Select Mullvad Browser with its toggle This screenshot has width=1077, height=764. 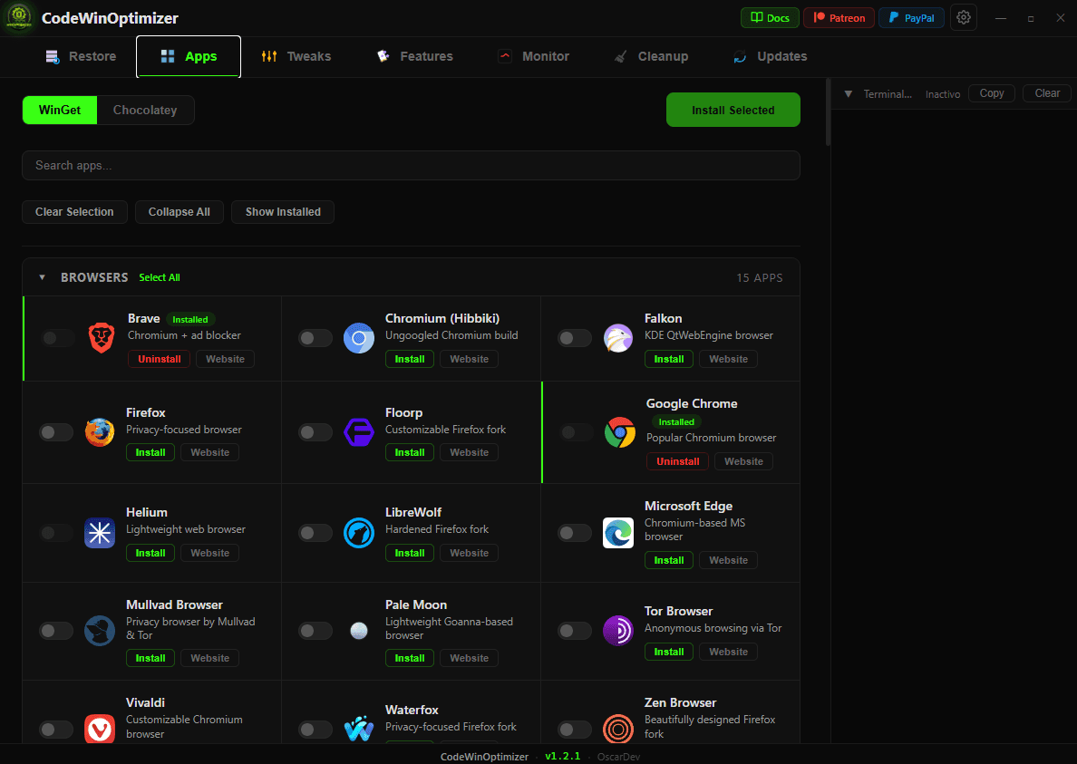coord(56,631)
